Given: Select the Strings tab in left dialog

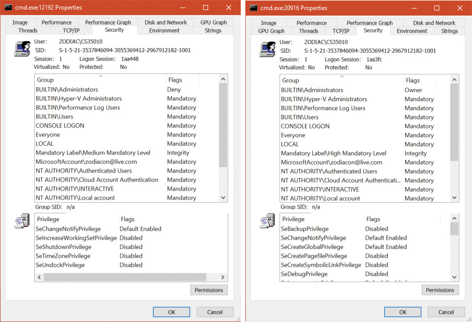Looking at the screenshot, I should click(x=213, y=31).
